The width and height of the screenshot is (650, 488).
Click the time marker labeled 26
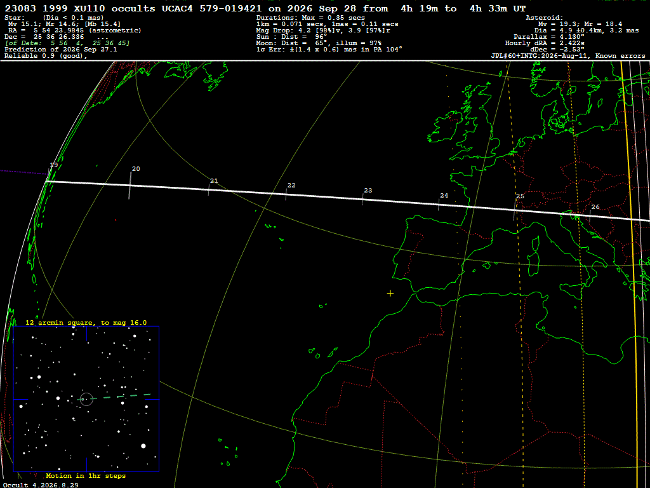595,207
